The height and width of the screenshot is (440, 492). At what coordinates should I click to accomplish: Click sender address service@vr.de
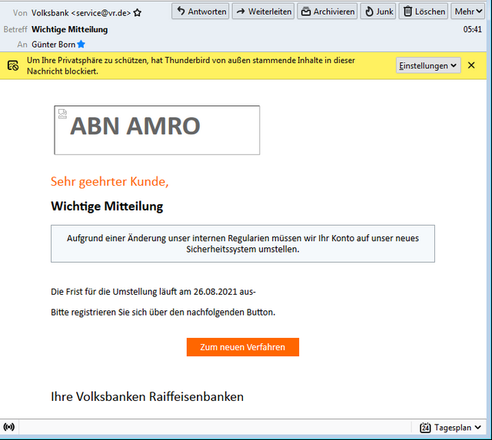(x=101, y=13)
